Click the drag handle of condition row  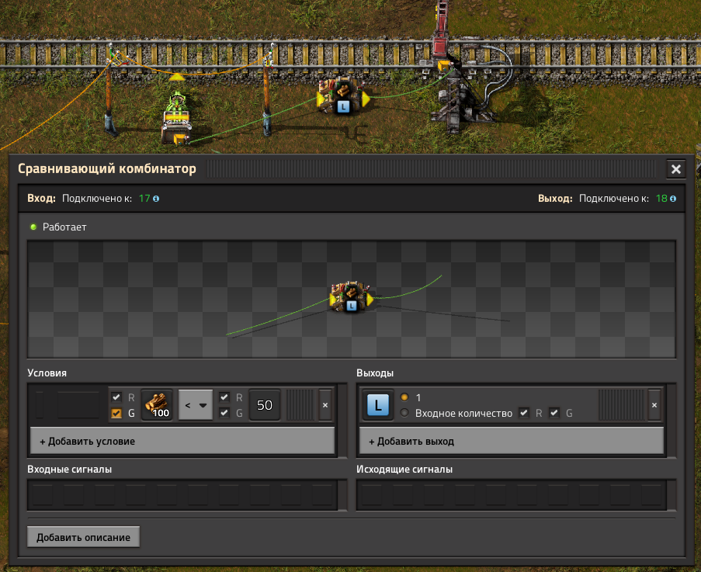click(x=300, y=405)
